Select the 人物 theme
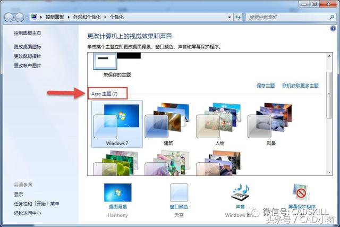Screen dimensions: 340x227 (x=220, y=124)
